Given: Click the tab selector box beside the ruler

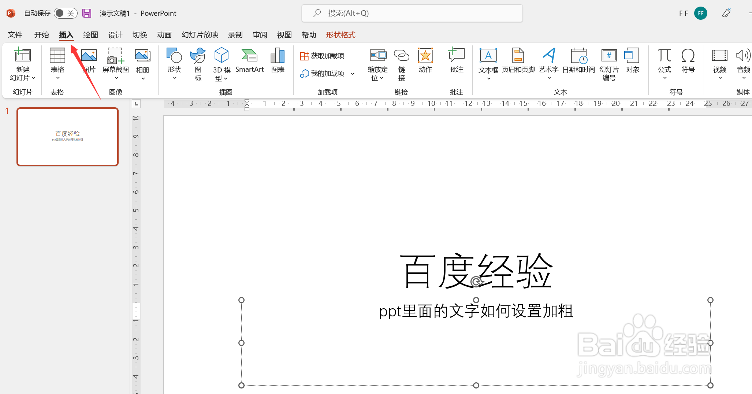Looking at the screenshot, I should pos(136,104).
